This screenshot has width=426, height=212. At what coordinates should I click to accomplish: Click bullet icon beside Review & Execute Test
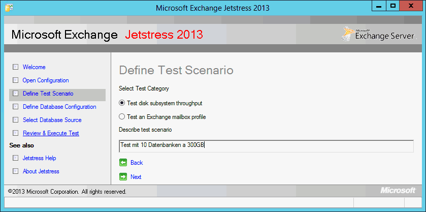coord(15,133)
